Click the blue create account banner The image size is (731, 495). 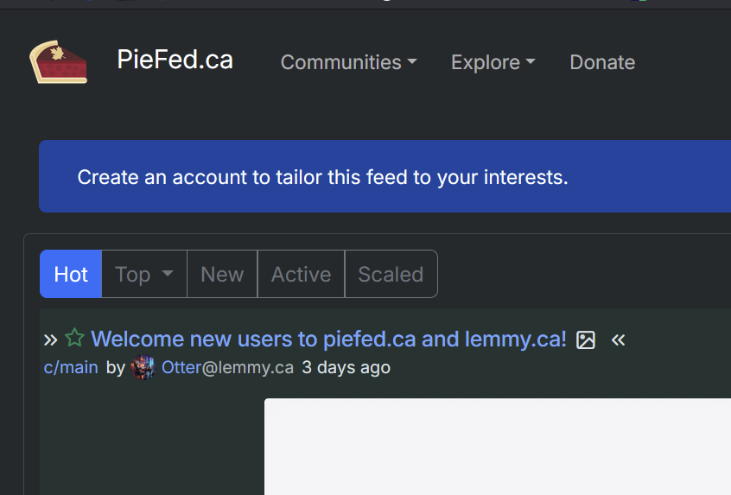(385, 176)
